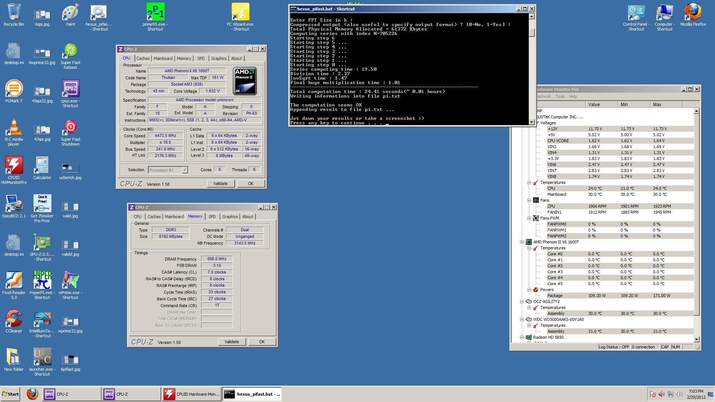Open launcher.exe shortcut icon
Viewport: 715px width, 402px height.
pos(42,363)
